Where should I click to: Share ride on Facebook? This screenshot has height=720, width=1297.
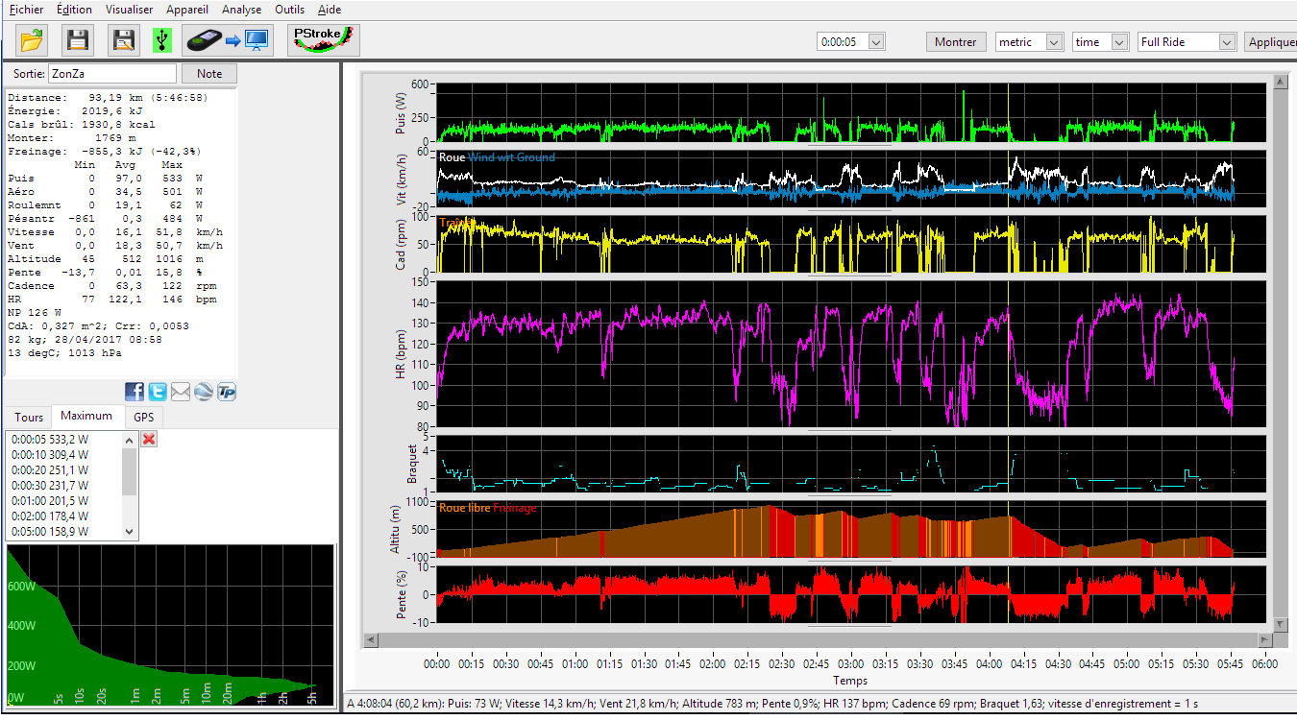(135, 392)
